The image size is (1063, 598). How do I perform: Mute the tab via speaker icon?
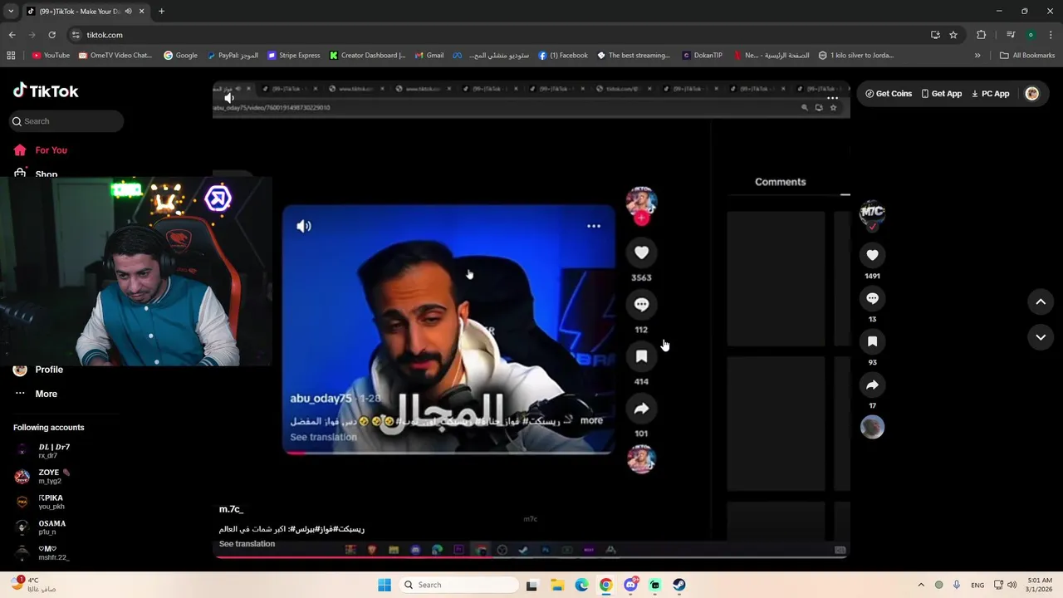pos(128,12)
